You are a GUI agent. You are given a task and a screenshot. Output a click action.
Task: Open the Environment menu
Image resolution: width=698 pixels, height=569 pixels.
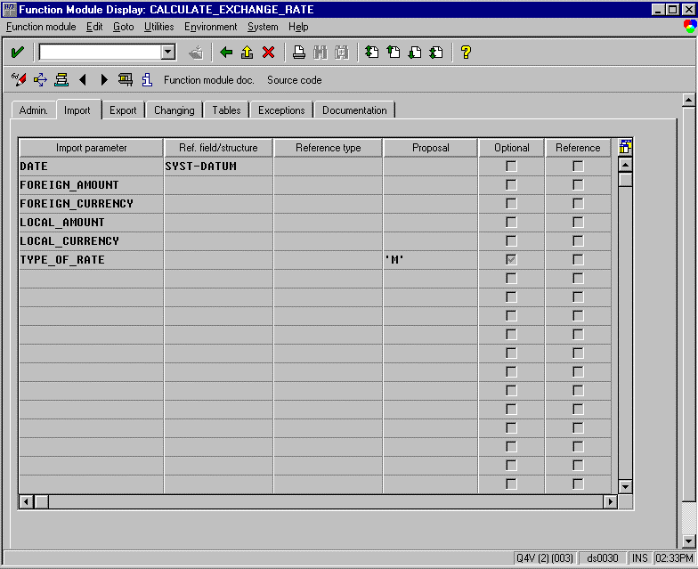[x=211, y=27]
